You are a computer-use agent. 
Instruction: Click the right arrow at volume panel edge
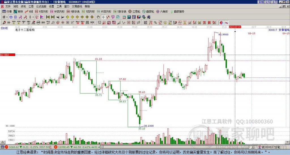point(288,142)
